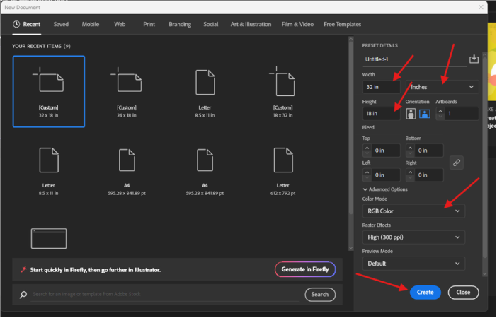Click the preset details panel scrollbar
Viewport: 497px width, 318px height.
(x=485, y=158)
